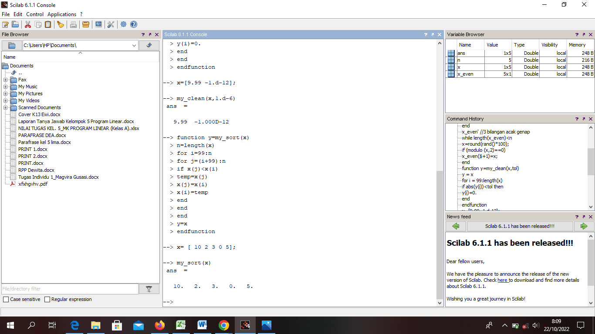Open Word from the taskbar

pos(203,325)
